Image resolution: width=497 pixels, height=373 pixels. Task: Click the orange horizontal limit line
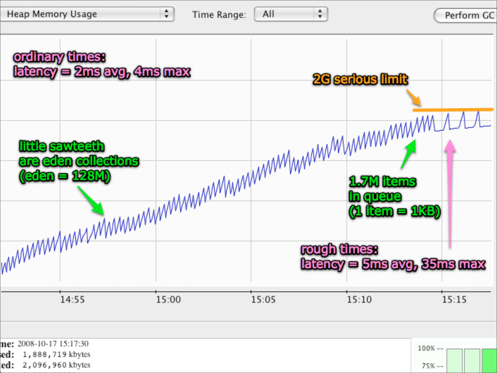(x=453, y=110)
